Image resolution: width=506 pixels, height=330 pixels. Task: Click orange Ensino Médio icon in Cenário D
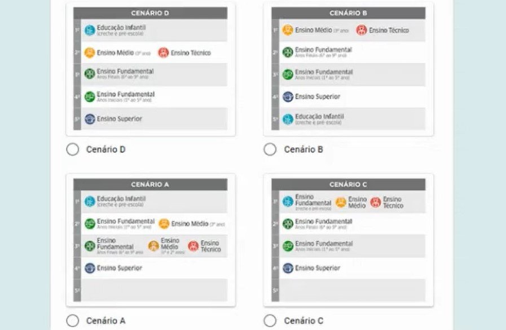(x=90, y=53)
